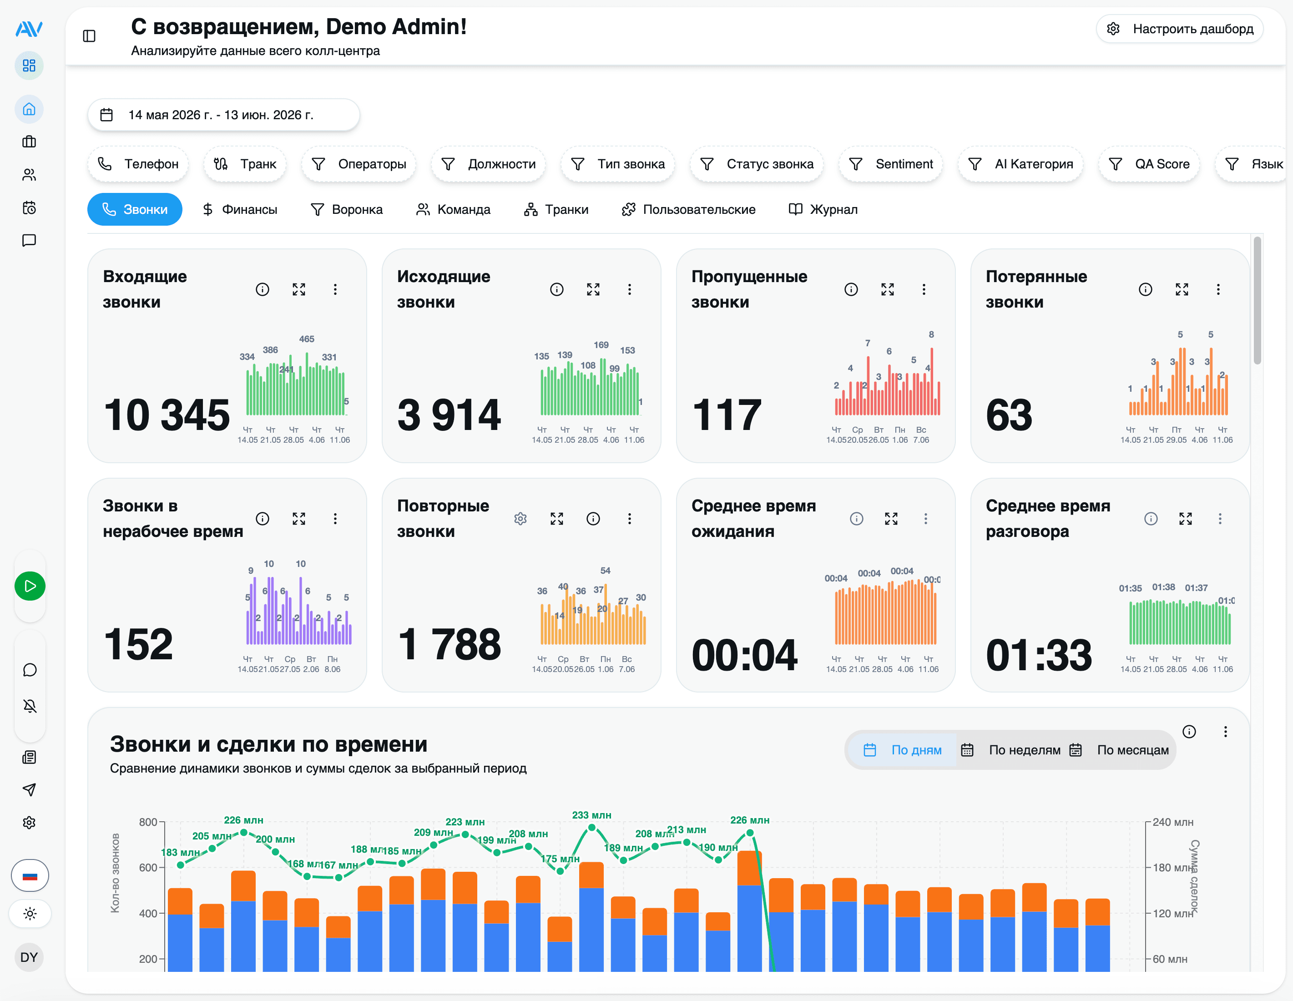This screenshot has height=1001, width=1293.
Task: Open the Телефон filter
Action: click(x=138, y=164)
